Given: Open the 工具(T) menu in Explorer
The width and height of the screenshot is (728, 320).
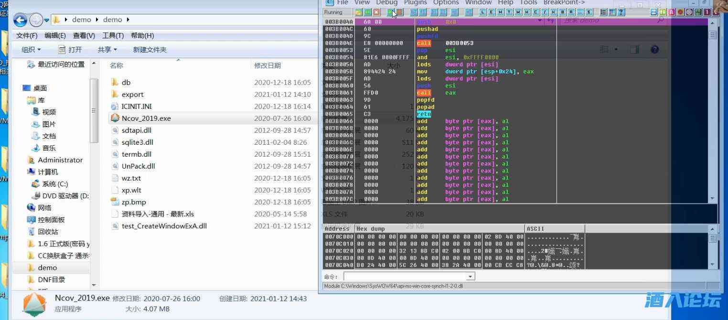Looking at the screenshot, I should tap(113, 35).
